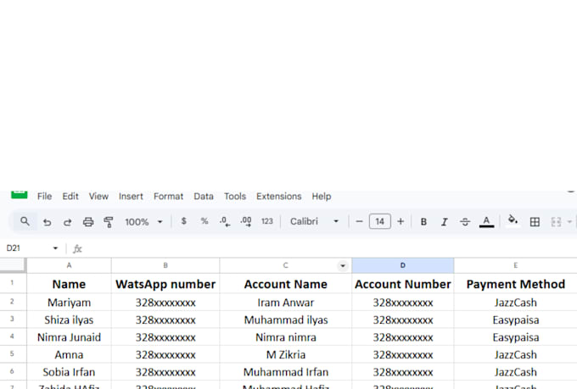Open the fill color picker
577x389 pixels.
click(x=513, y=220)
